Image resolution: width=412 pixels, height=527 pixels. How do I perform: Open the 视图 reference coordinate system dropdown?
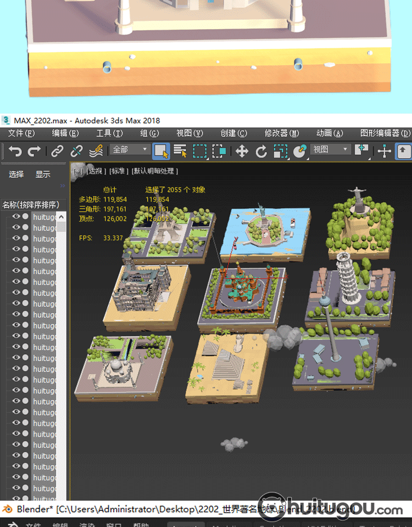tap(330, 149)
